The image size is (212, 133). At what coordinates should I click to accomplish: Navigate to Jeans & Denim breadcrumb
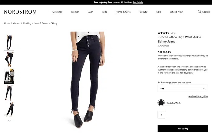[41, 23]
